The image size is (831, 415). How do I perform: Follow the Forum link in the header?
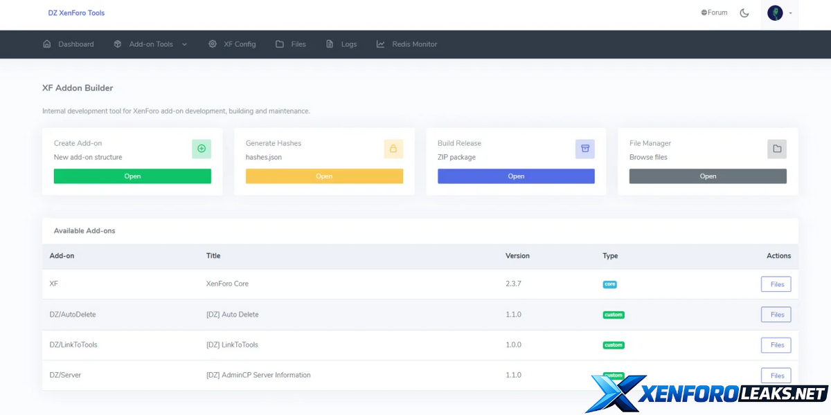pos(714,12)
